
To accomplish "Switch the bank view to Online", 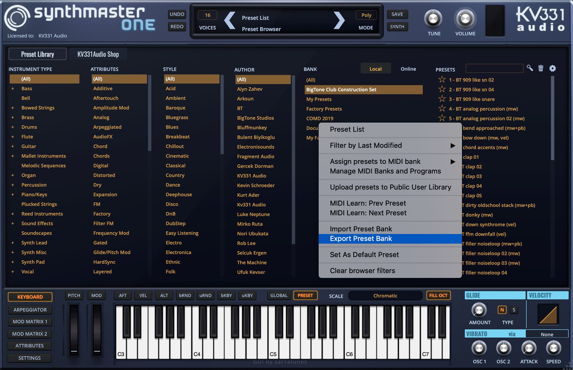I will pos(408,69).
